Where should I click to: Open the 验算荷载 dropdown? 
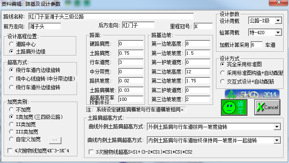tap(278, 33)
